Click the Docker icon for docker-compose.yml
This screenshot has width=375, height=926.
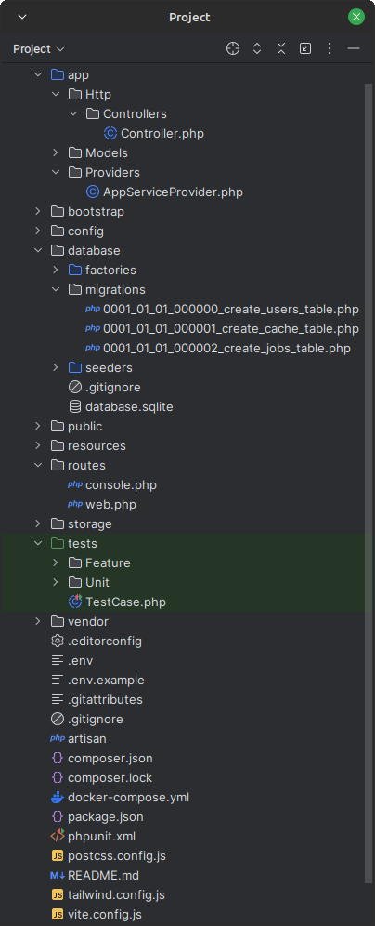[x=58, y=798]
